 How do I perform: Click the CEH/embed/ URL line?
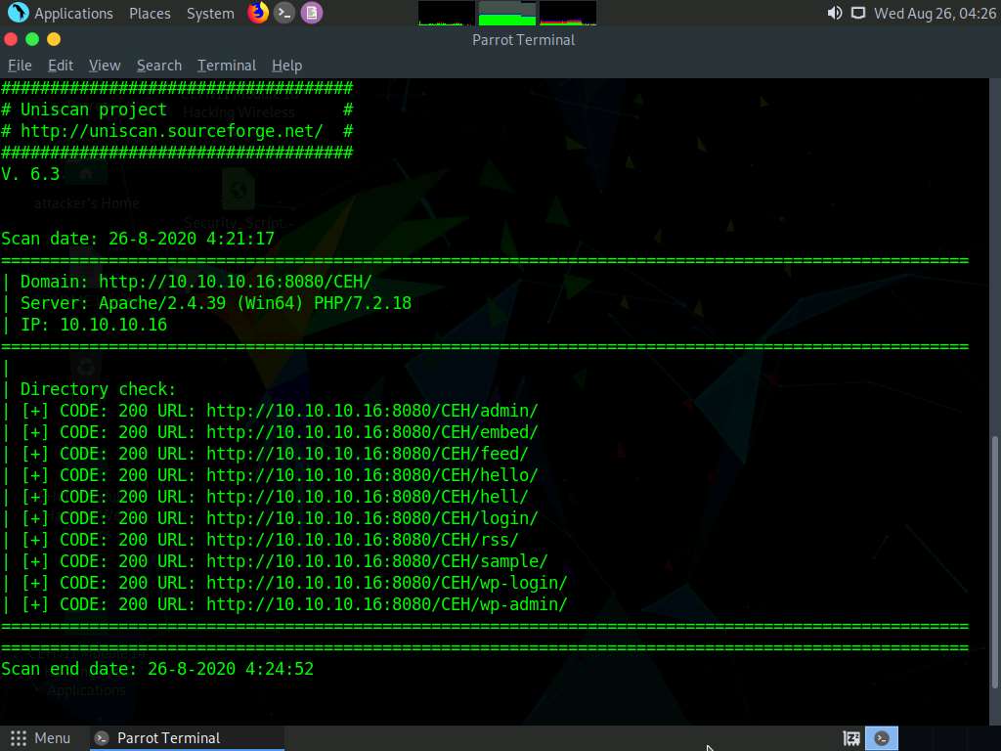pyautogui.click(x=372, y=432)
